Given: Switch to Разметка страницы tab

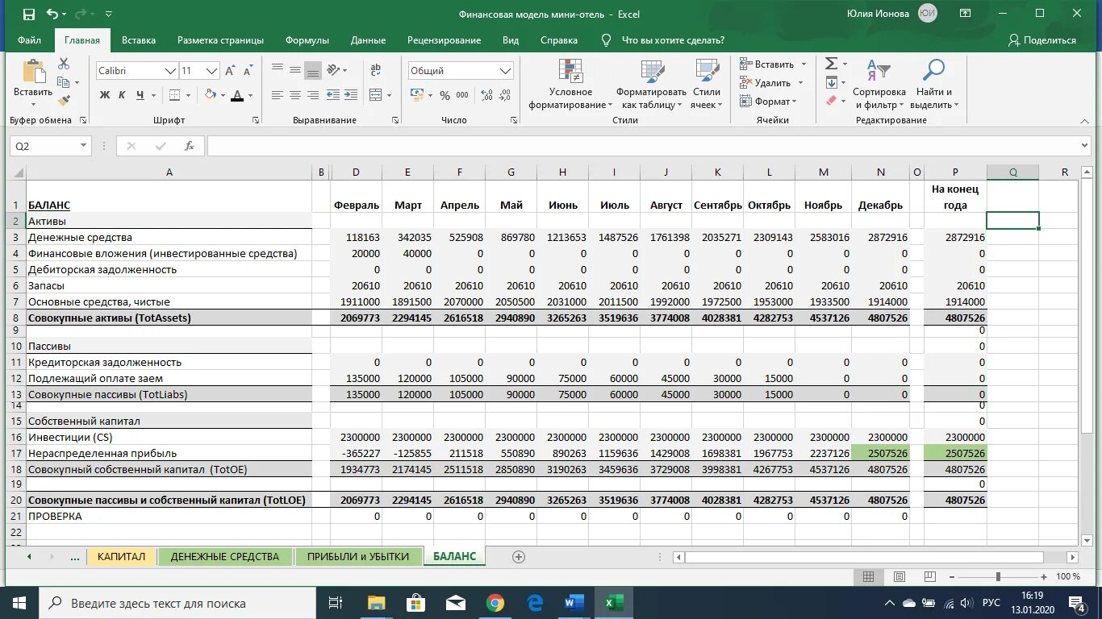Looking at the screenshot, I should (220, 40).
